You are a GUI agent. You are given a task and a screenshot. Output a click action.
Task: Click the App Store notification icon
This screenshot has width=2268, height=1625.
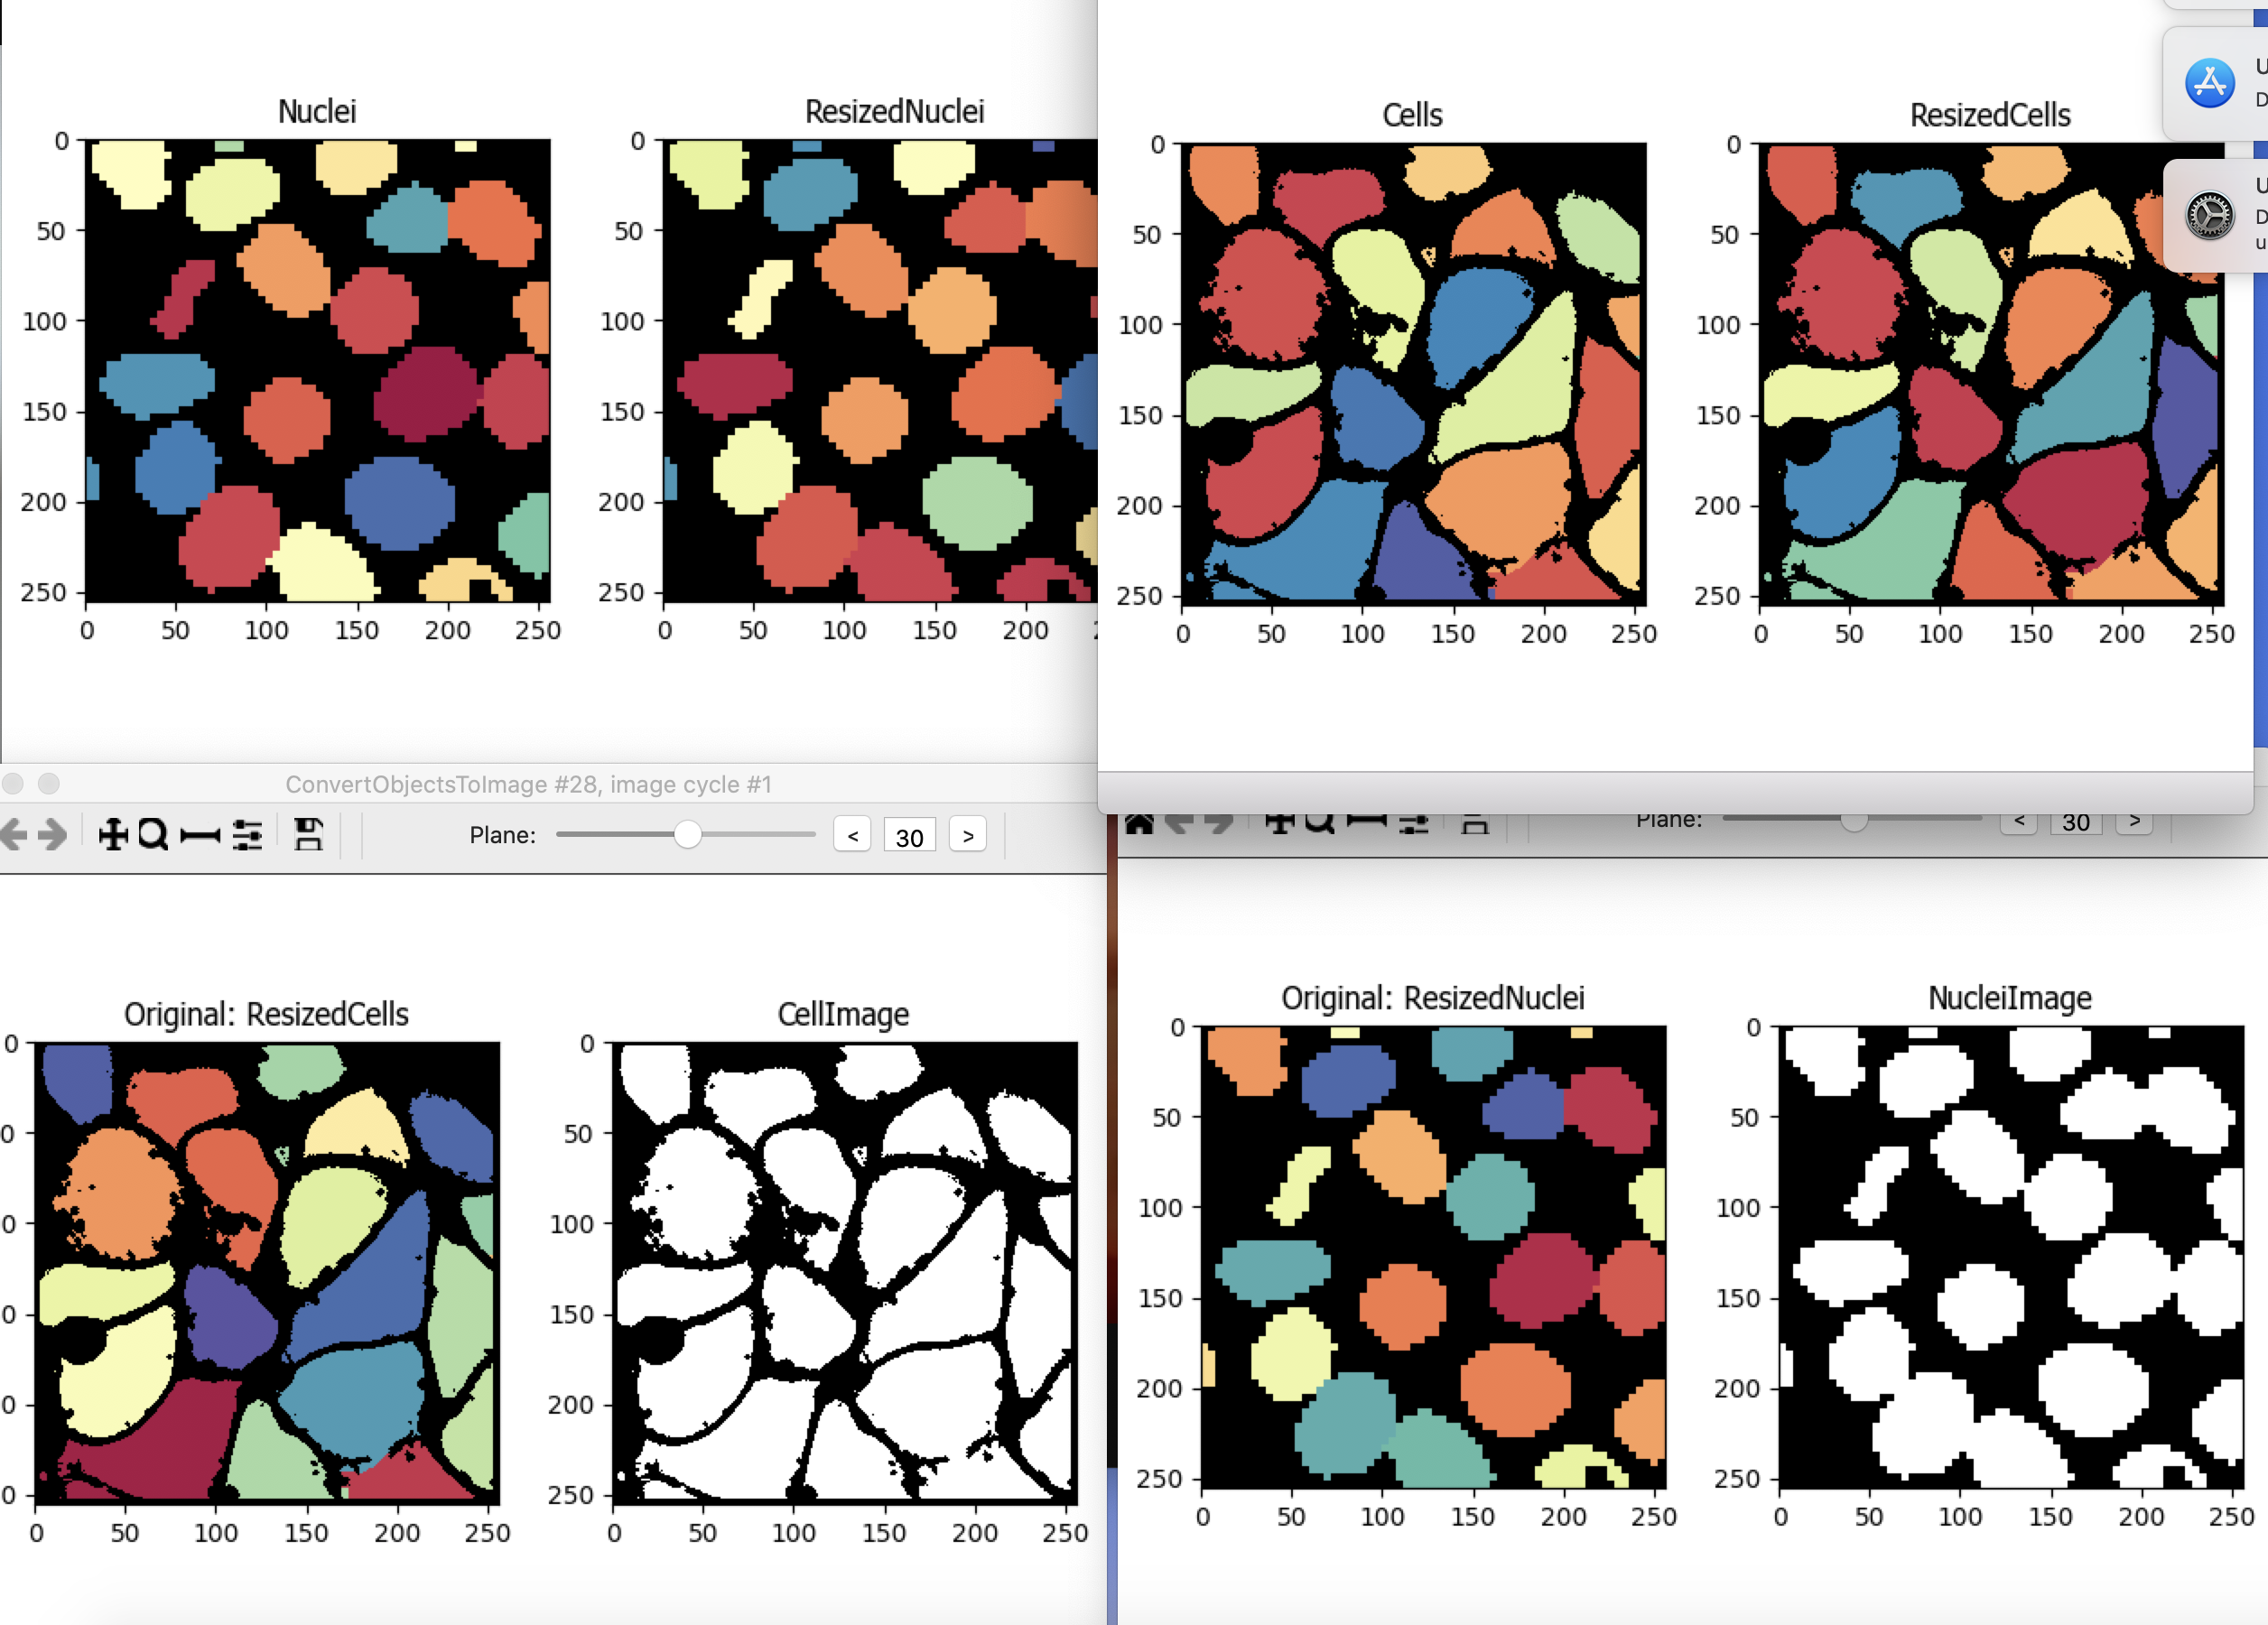click(2209, 83)
